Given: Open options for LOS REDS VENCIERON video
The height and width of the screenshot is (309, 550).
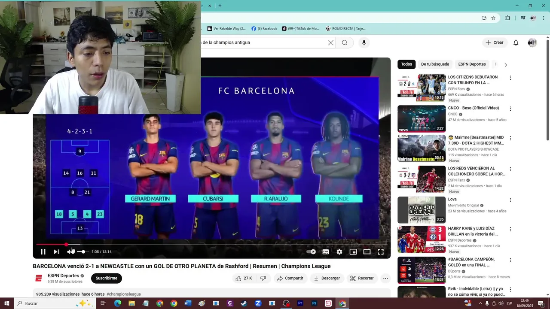Looking at the screenshot, I should pos(510,170).
